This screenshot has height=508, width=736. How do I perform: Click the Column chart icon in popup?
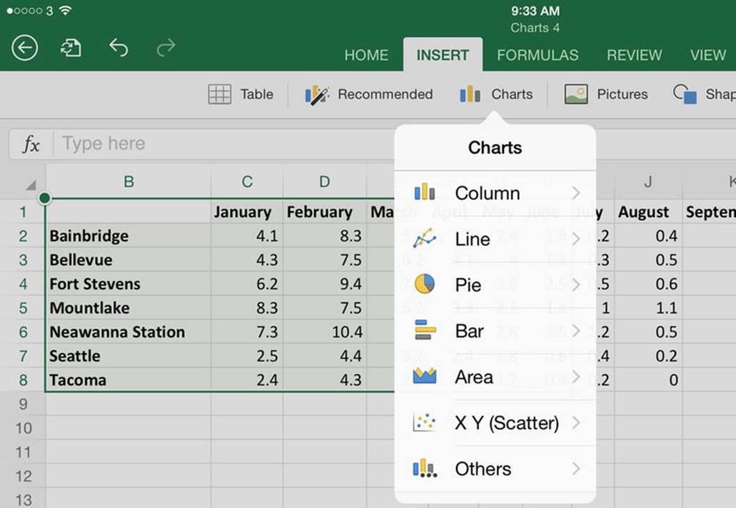point(424,192)
